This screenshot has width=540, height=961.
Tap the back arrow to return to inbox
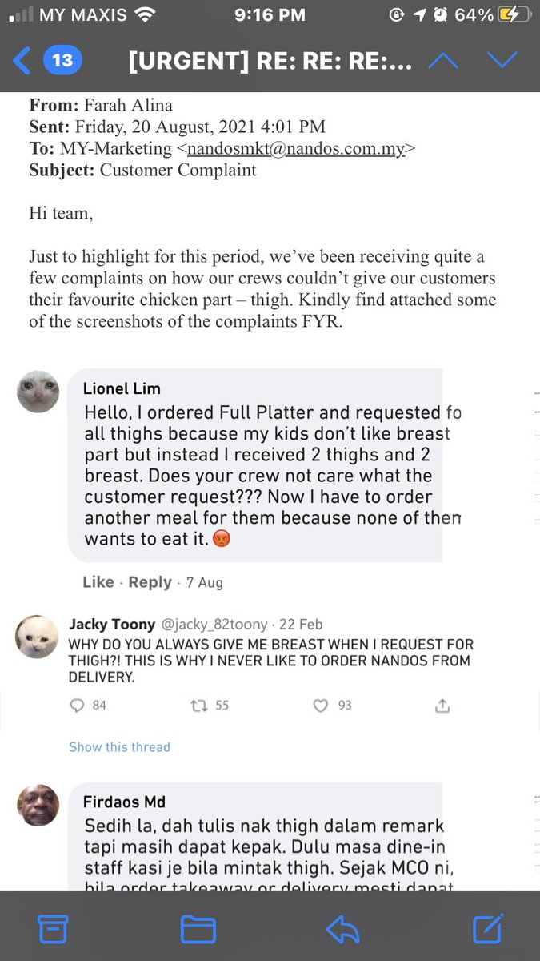[22, 61]
